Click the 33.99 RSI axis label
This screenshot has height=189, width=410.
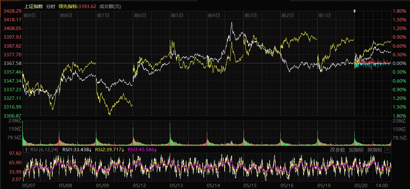[x=15, y=172]
